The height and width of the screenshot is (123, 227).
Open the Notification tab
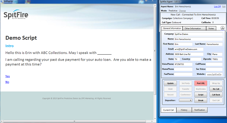point(199,110)
